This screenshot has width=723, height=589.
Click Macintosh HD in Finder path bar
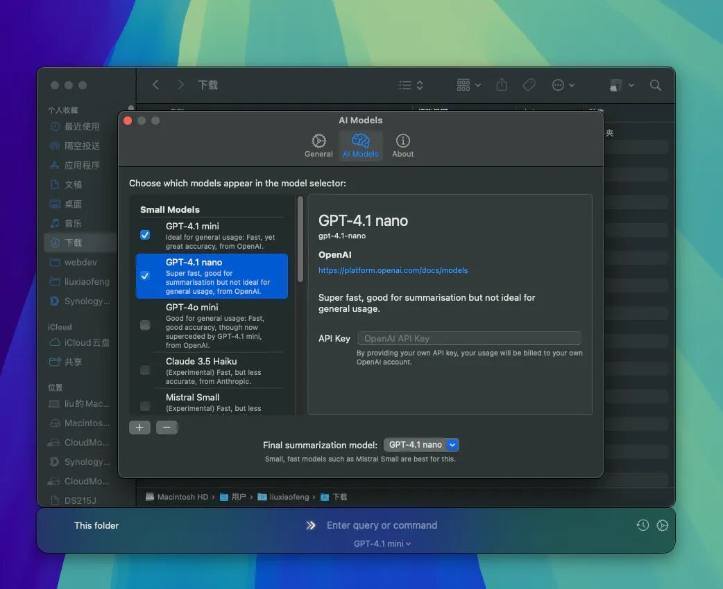click(x=177, y=497)
